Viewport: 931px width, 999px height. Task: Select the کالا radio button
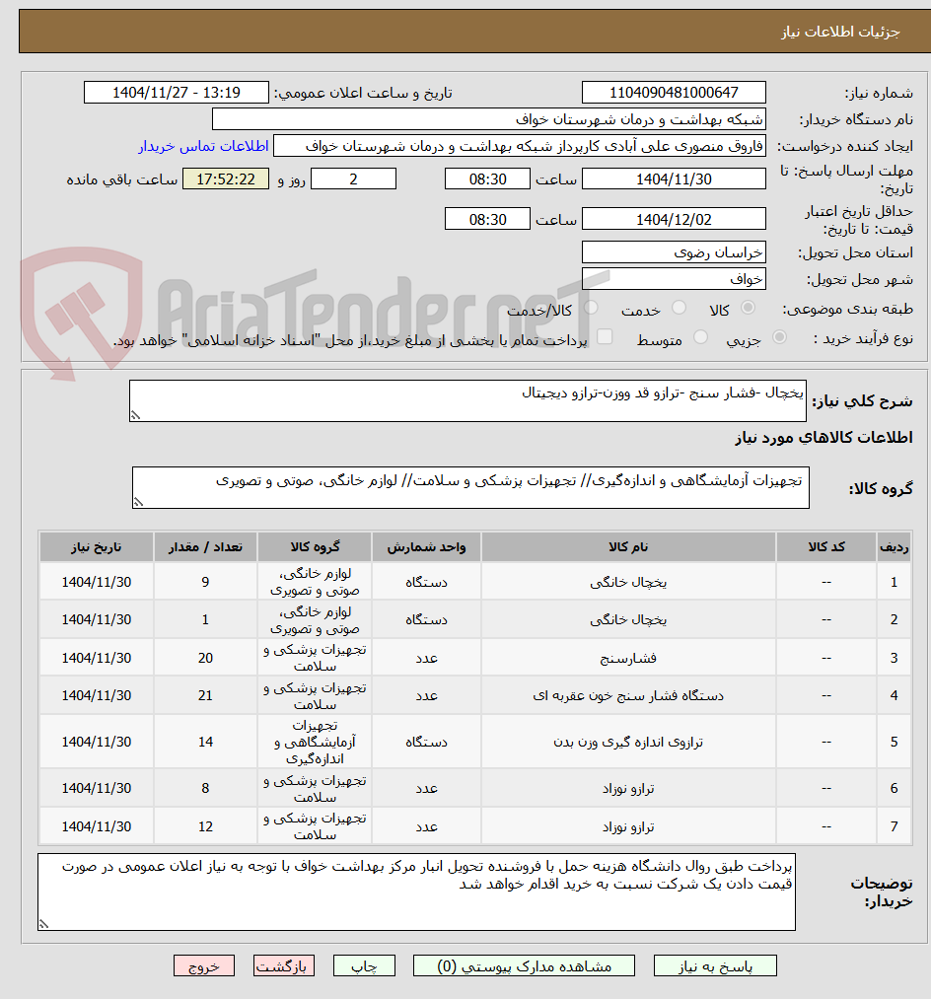(749, 308)
